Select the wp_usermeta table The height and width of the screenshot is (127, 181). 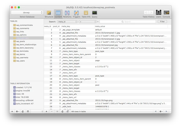(x=22, y=57)
